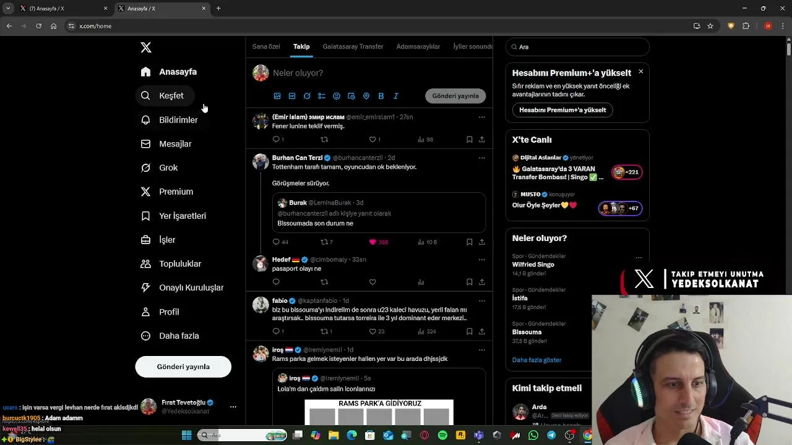The width and height of the screenshot is (792, 445).
Task: Open Onaylı Kuruluşlar page
Action: [183, 287]
